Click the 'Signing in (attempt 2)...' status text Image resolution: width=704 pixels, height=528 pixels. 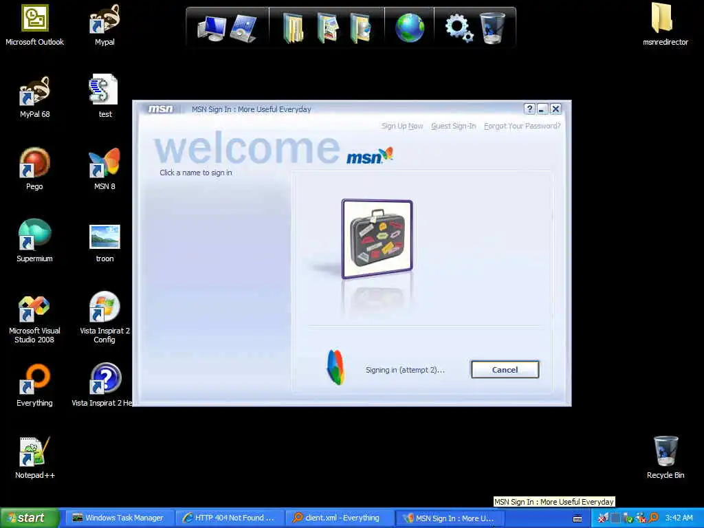pyautogui.click(x=405, y=370)
